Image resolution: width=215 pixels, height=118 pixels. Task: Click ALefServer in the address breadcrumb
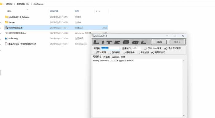click(39, 4)
